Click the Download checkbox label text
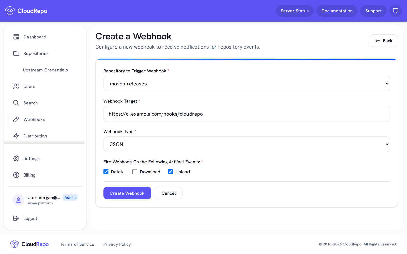Screen dimensions: 407x254 click(x=150, y=172)
